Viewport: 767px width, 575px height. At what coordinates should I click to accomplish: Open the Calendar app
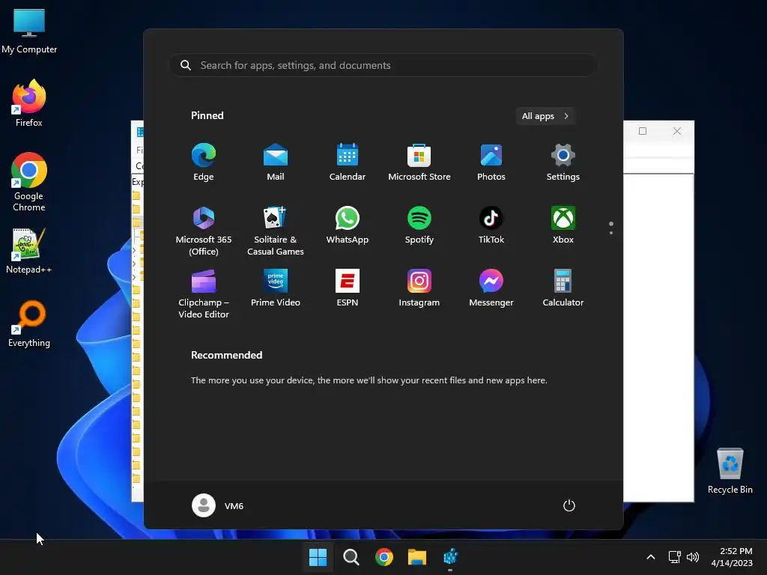tap(348, 162)
